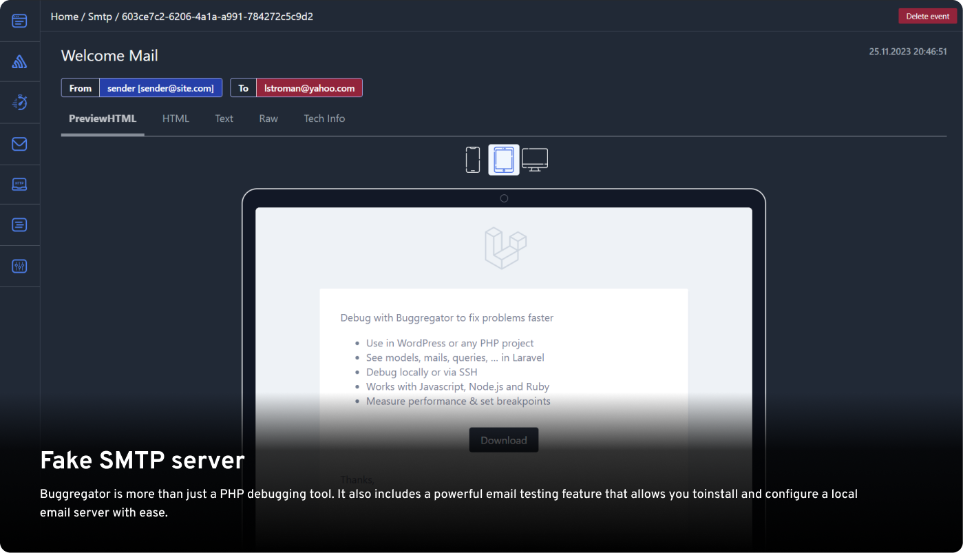Open the SMTP mailbox section in sidebar
This screenshot has height=553, width=963.
[x=20, y=143]
